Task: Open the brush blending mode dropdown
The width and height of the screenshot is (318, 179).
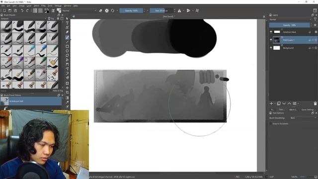Action: pos(79,10)
